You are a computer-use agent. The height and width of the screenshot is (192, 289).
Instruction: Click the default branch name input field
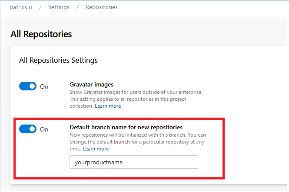click(133, 162)
